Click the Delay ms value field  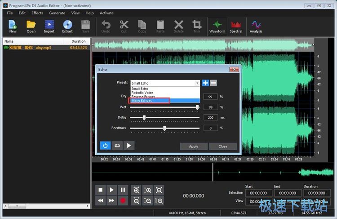[x=211, y=117]
